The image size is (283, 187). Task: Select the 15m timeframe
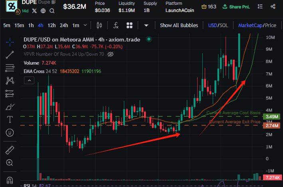(x=19, y=26)
